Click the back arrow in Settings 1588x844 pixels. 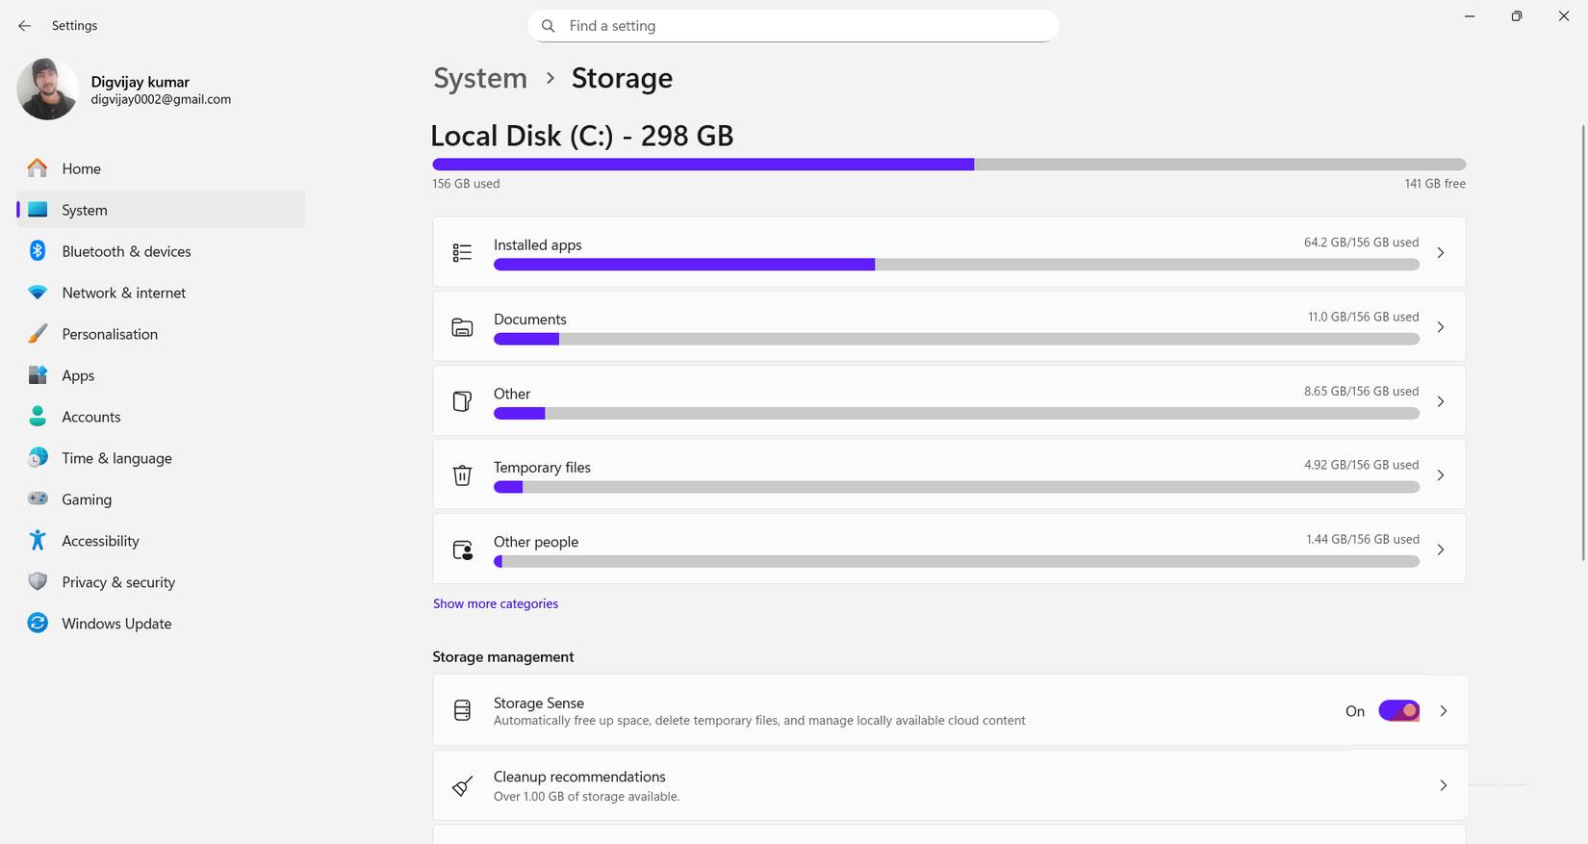click(24, 26)
